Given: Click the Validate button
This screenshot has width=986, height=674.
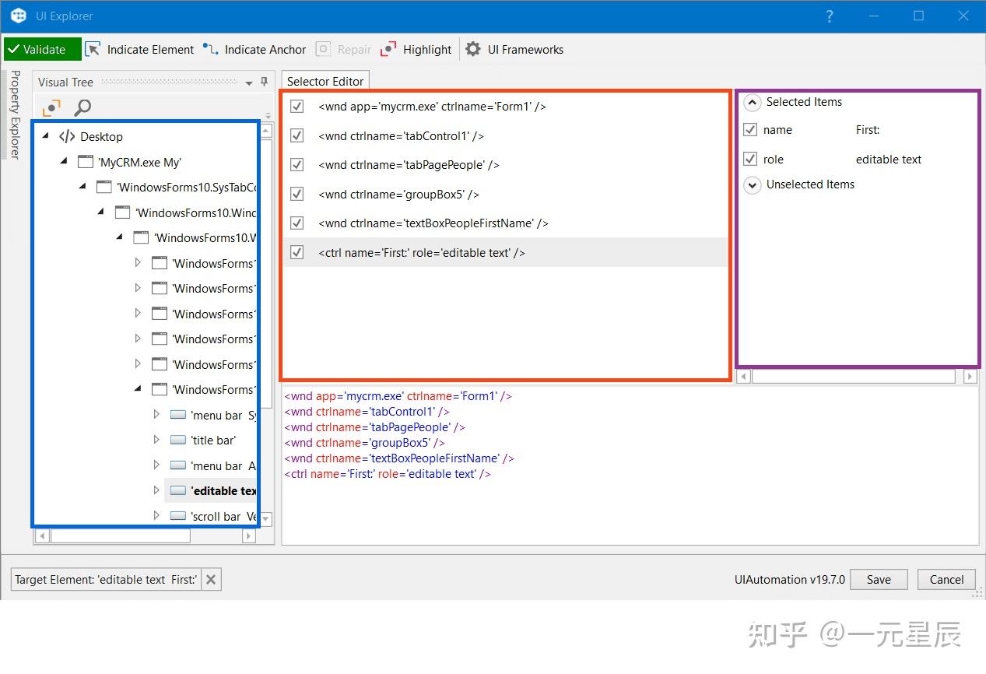Looking at the screenshot, I should pyautogui.click(x=41, y=48).
